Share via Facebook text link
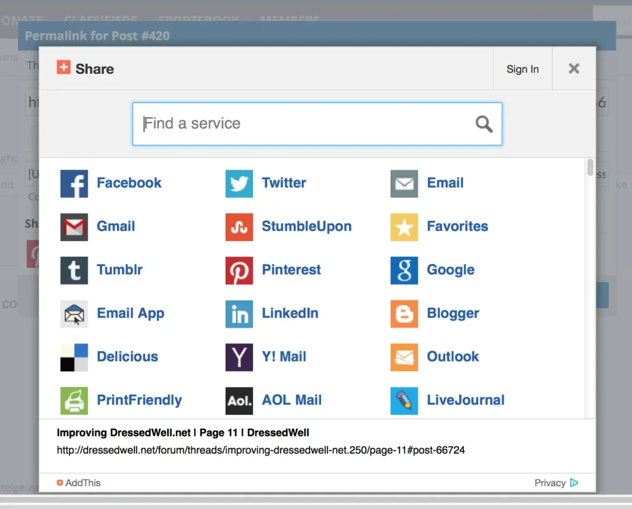 click(x=129, y=183)
